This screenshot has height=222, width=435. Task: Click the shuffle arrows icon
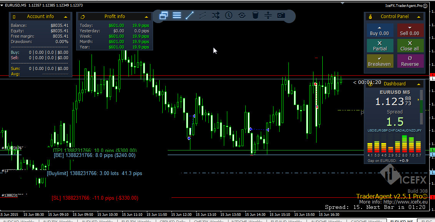coord(215,15)
